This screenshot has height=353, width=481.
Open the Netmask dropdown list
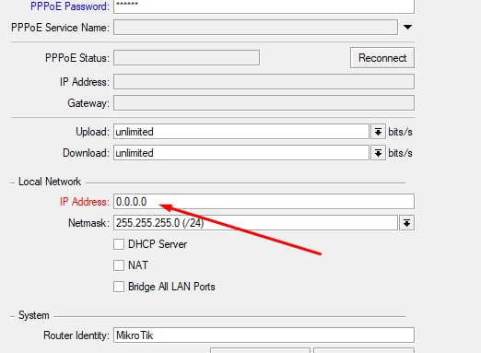click(406, 223)
